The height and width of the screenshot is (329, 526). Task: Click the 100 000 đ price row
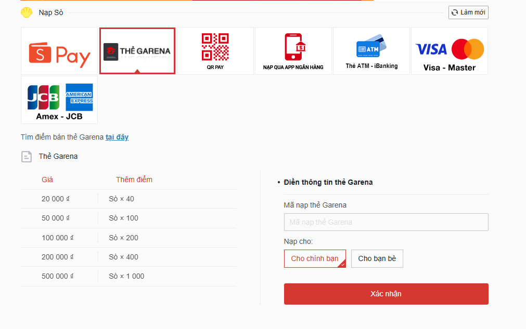[128, 238]
